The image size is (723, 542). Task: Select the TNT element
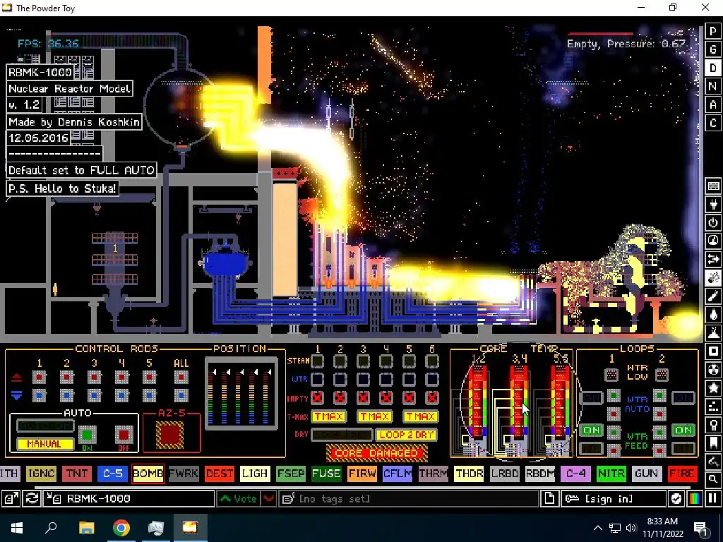point(76,474)
